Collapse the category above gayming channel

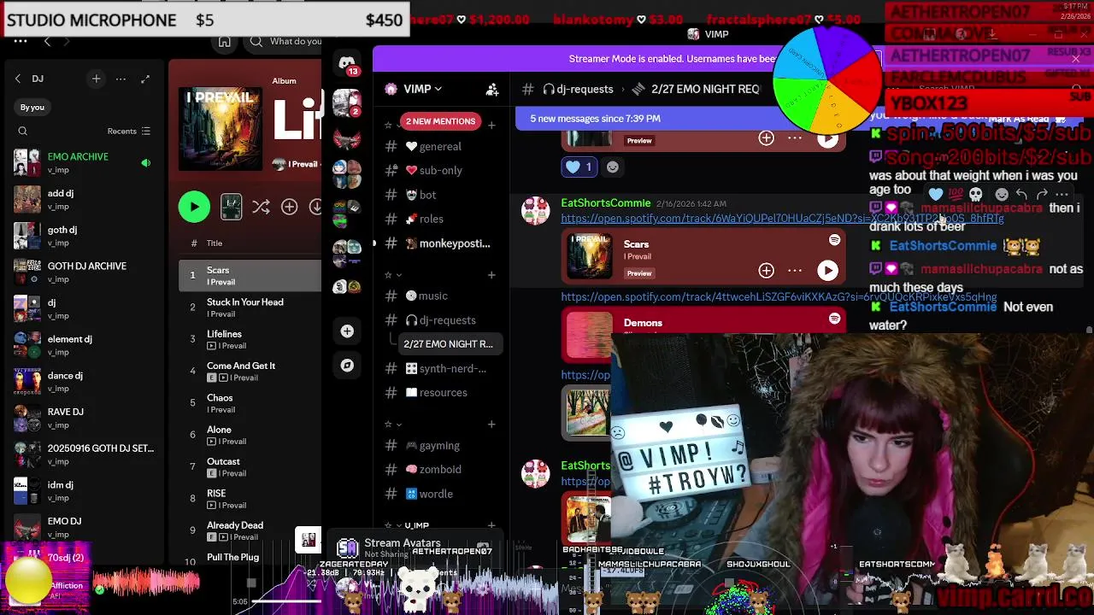pyautogui.click(x=392, y=425)
